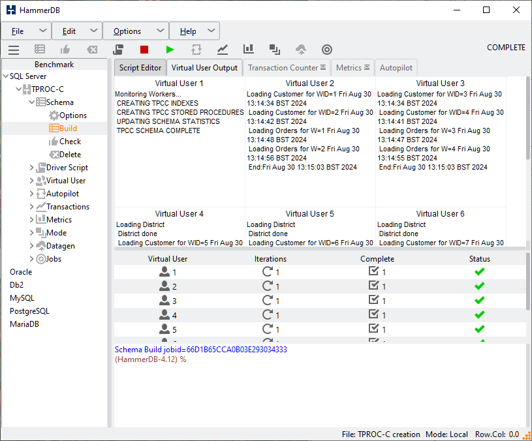Click the metrics bar-chart toolbar icon
Screen dimensions: 532x441
pos(249,50)
